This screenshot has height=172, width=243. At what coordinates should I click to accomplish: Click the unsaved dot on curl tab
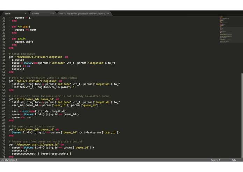[x=108, y=14]
